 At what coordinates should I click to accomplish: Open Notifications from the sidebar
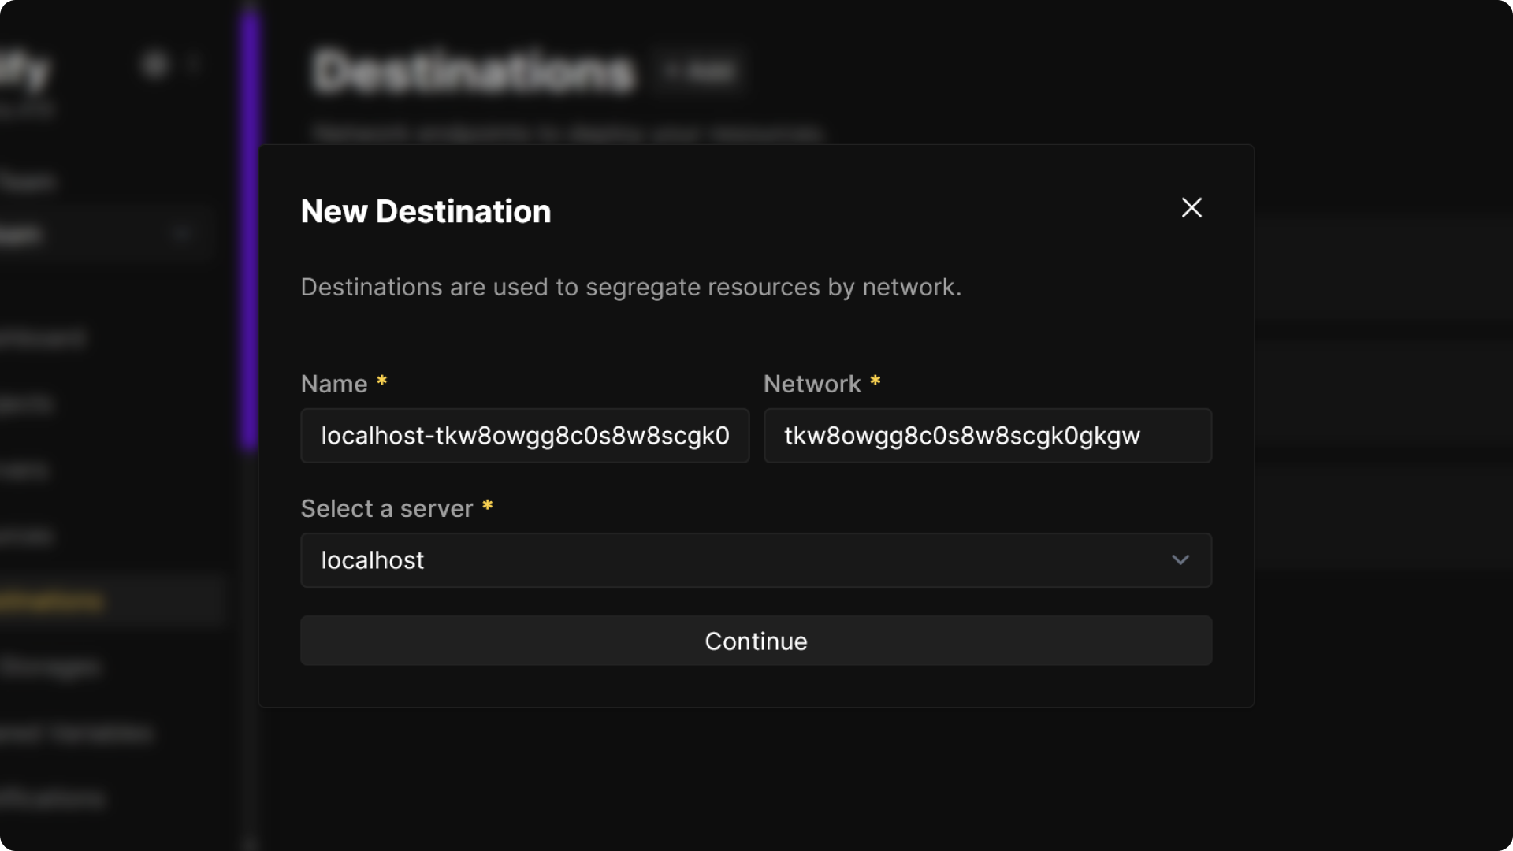[x=51, y=798]
